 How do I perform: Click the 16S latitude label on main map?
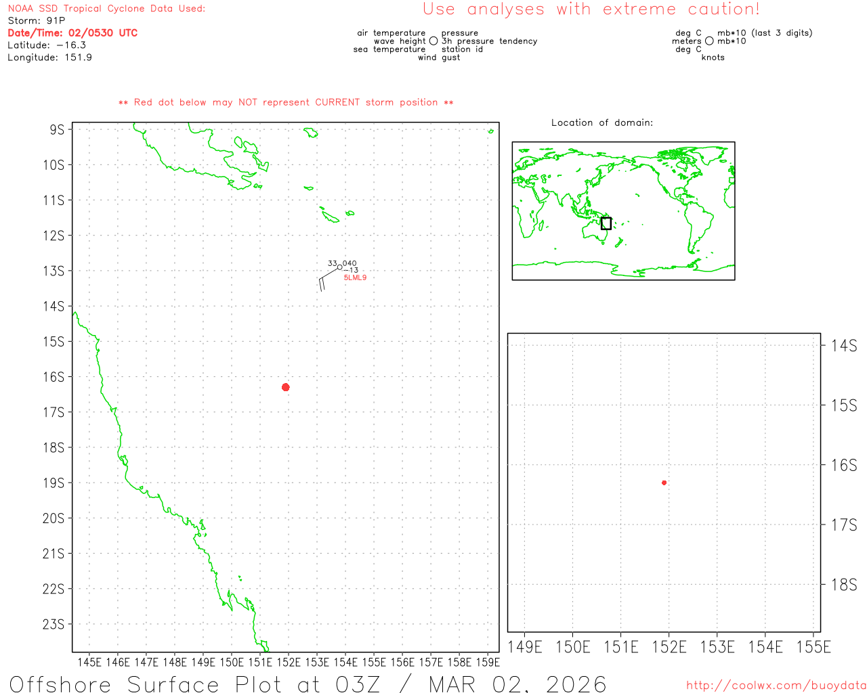(x=54, y=377)
